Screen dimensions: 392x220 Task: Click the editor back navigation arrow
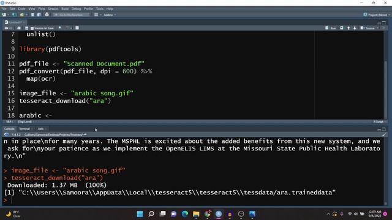tap(6, 28)
